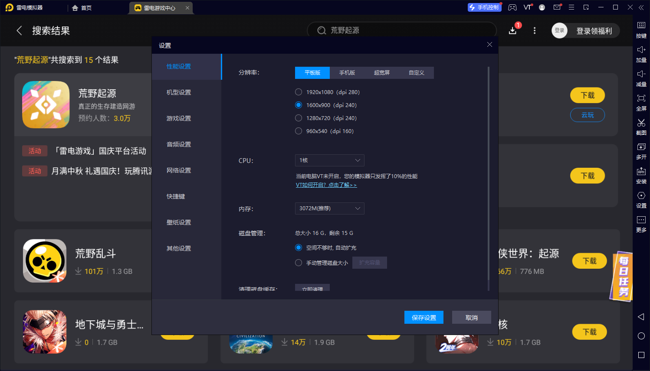
Task: Select 960x540 (dpi 160) resolution
Action: point(299,131)
